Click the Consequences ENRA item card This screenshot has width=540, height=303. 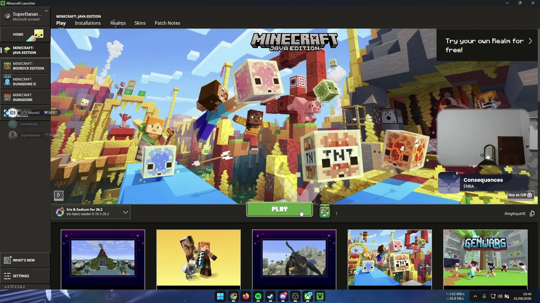click(x=483, y=183)
